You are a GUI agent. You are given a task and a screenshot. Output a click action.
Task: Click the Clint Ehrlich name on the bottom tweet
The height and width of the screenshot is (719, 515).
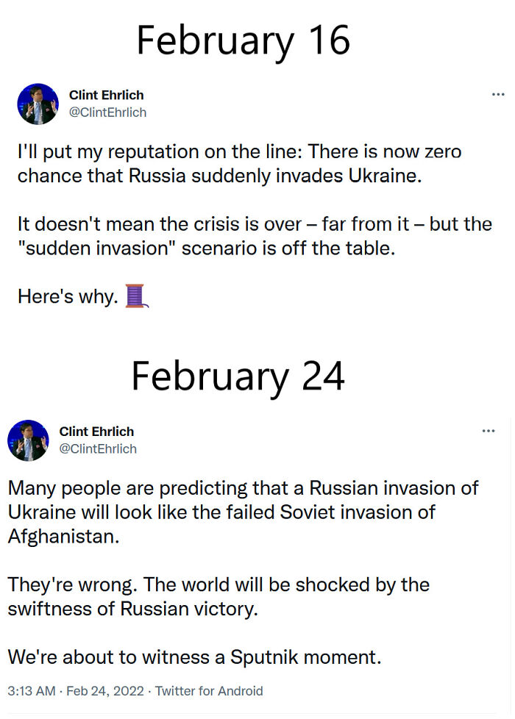coord(96,432)
